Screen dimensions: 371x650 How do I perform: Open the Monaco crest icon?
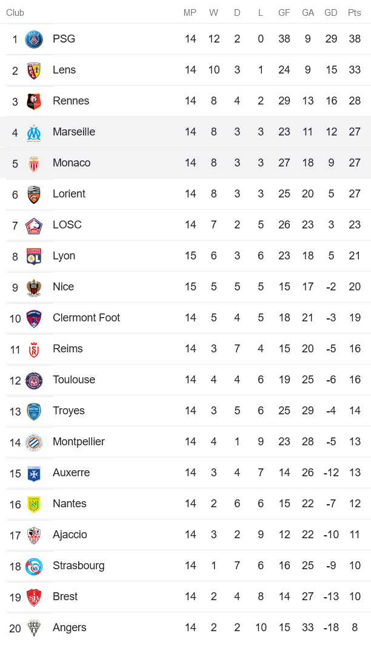tap(34, 163)
